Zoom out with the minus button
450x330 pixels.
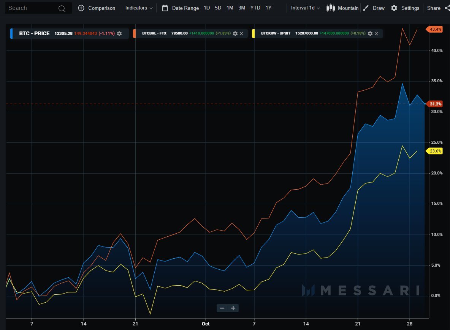click(222, 308)
